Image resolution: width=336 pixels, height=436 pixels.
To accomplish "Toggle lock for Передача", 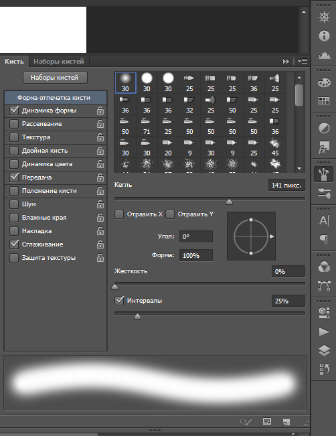I will [x=100, y=177].
